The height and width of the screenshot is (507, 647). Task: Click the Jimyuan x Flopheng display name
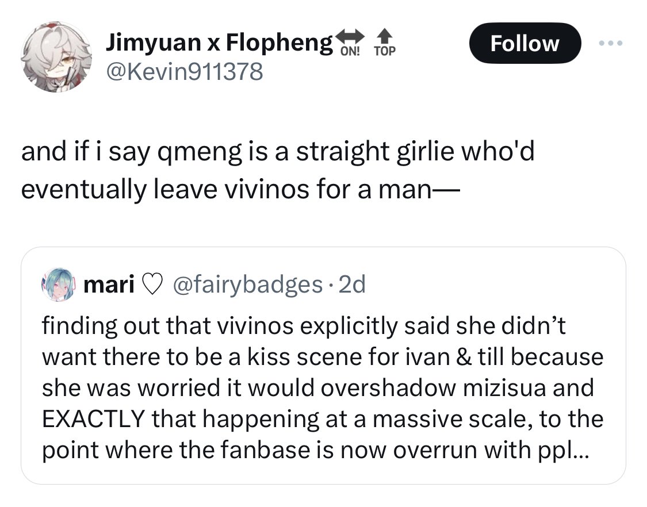[220, 42]
